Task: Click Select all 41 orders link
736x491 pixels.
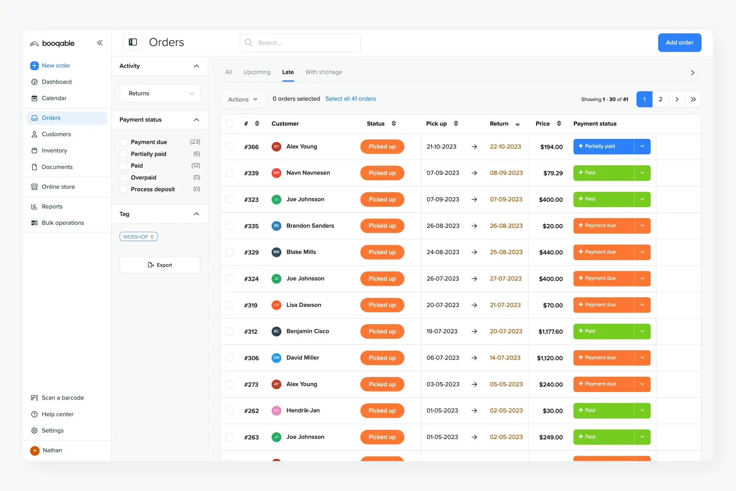Action: tap(350, 99)
